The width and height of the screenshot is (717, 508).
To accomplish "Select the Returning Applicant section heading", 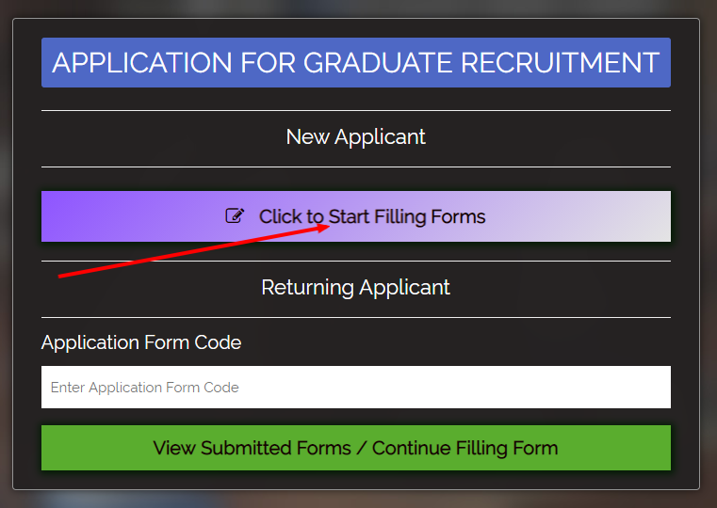I will point(356,288).
